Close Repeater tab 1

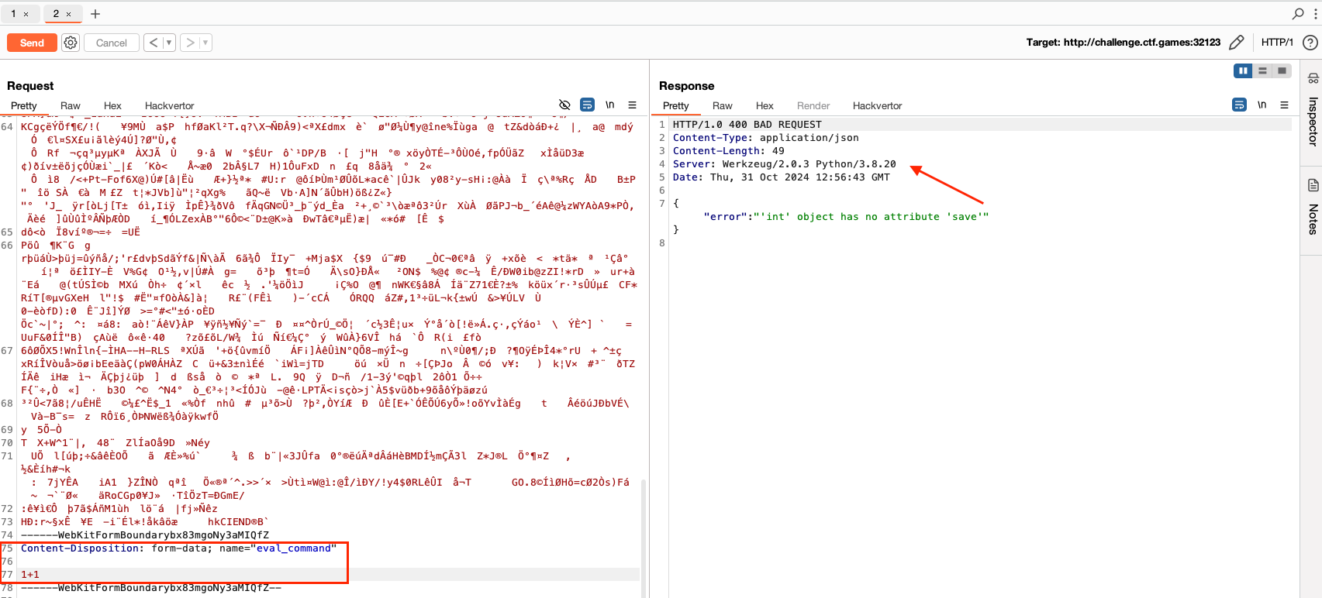click(26, 14)
